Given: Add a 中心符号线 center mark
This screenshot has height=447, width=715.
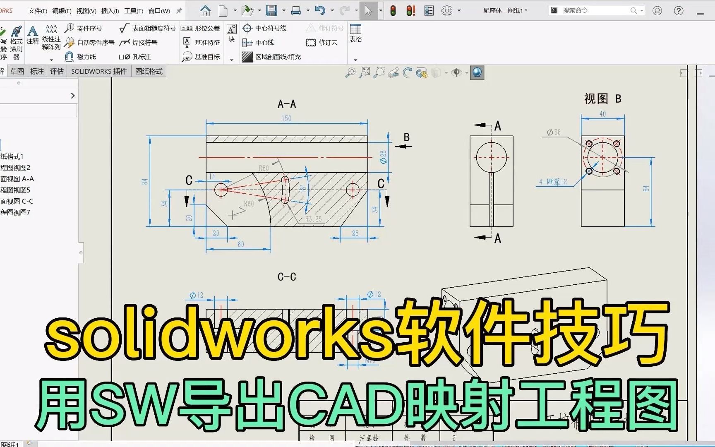Looking at the screenshot, I should click(264, 28).
